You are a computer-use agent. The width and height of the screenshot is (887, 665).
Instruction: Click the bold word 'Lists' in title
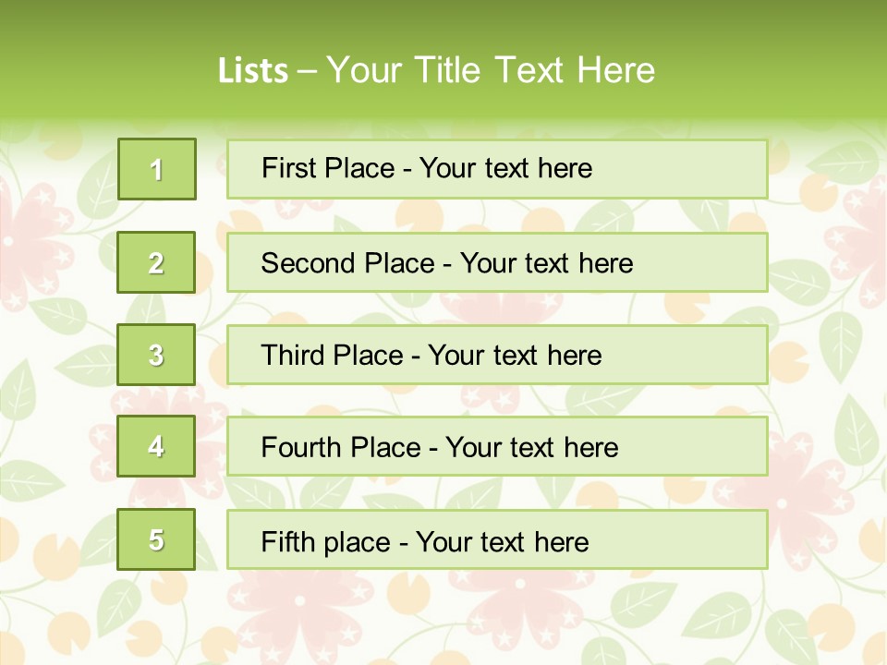click(253, 70)
